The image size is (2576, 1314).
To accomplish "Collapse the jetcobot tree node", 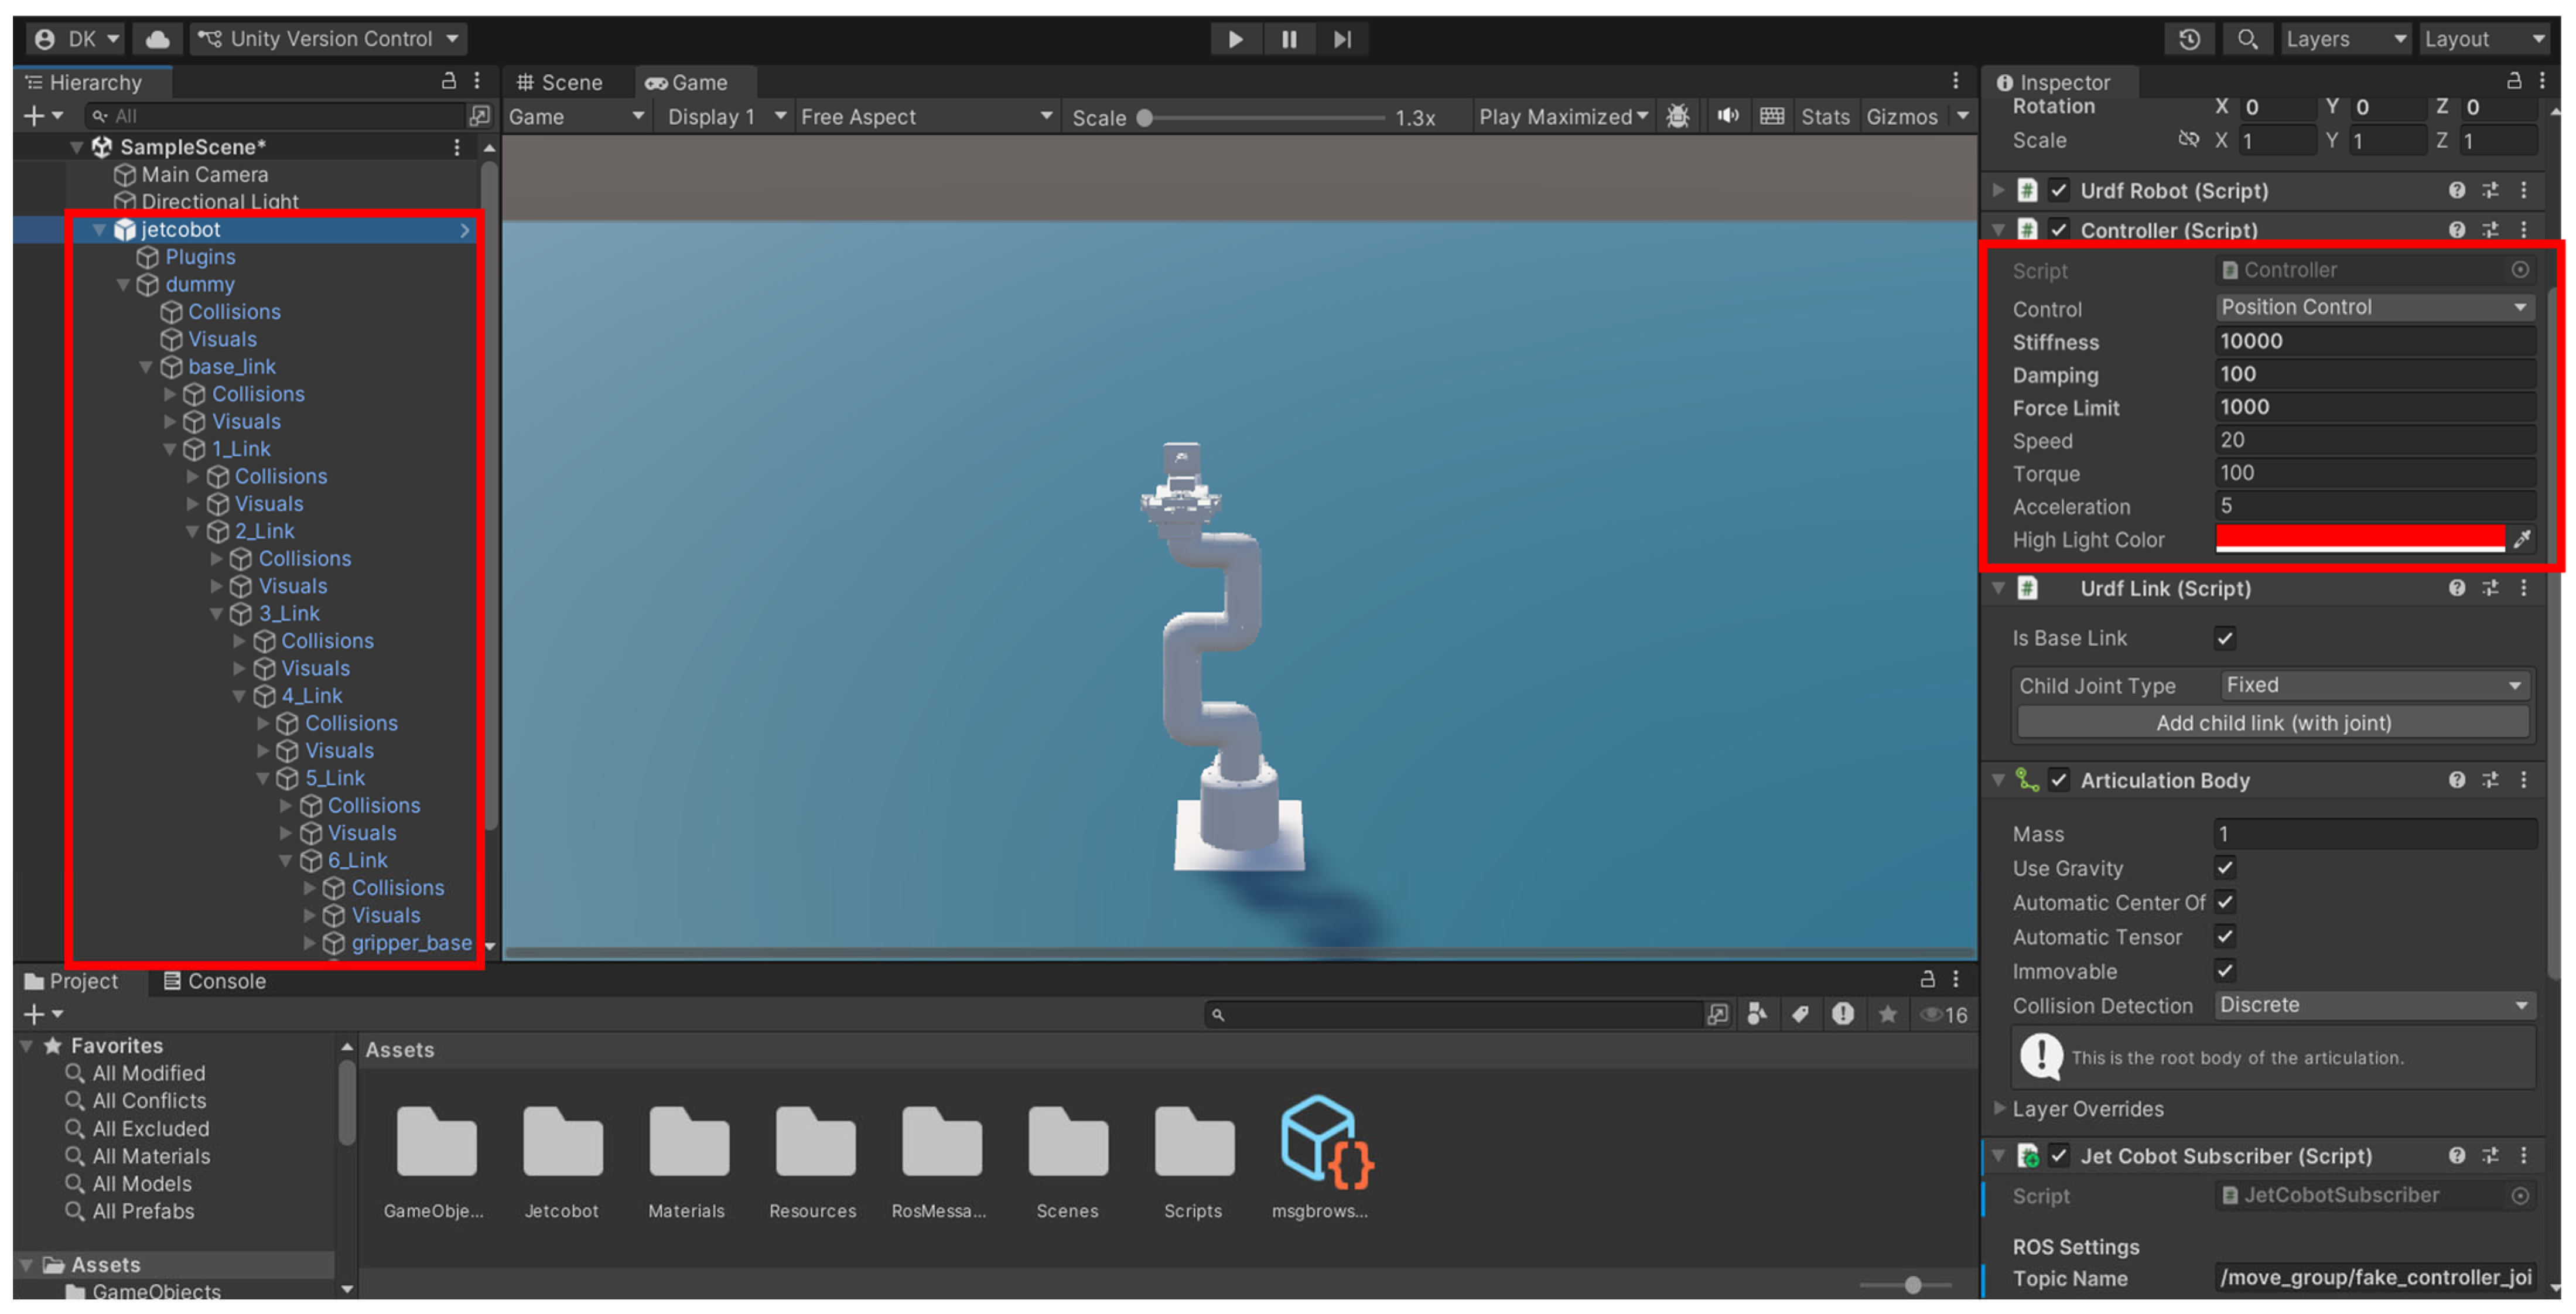I will pos(99,229).
